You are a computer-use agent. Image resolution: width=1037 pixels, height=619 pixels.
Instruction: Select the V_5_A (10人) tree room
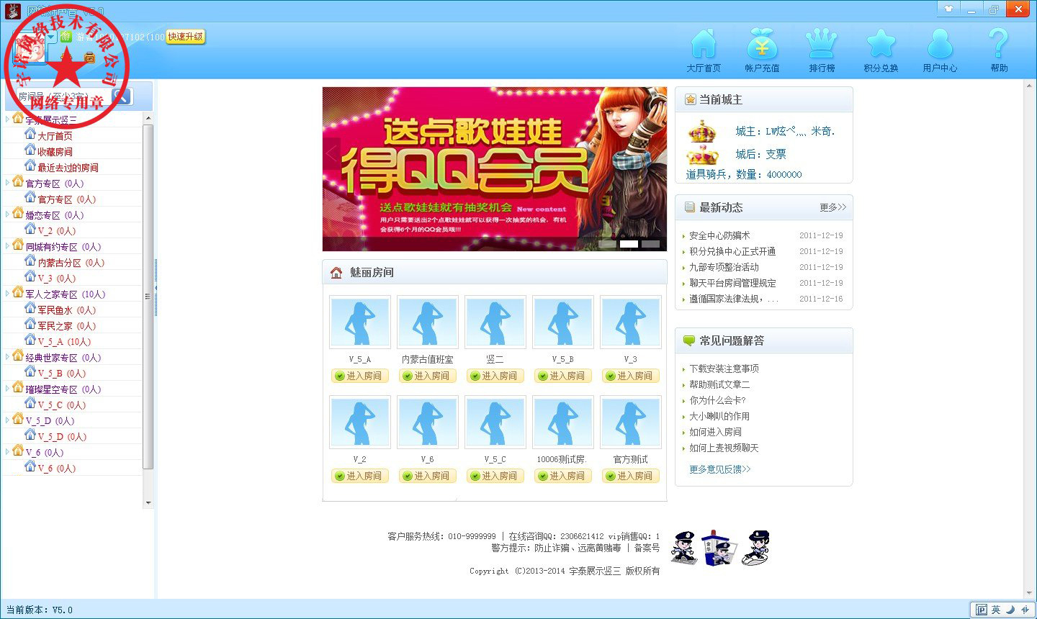64,342
